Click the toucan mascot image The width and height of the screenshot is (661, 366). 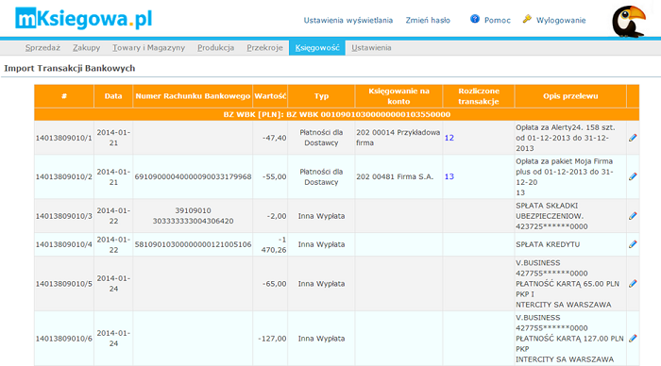tap(629, 21)
